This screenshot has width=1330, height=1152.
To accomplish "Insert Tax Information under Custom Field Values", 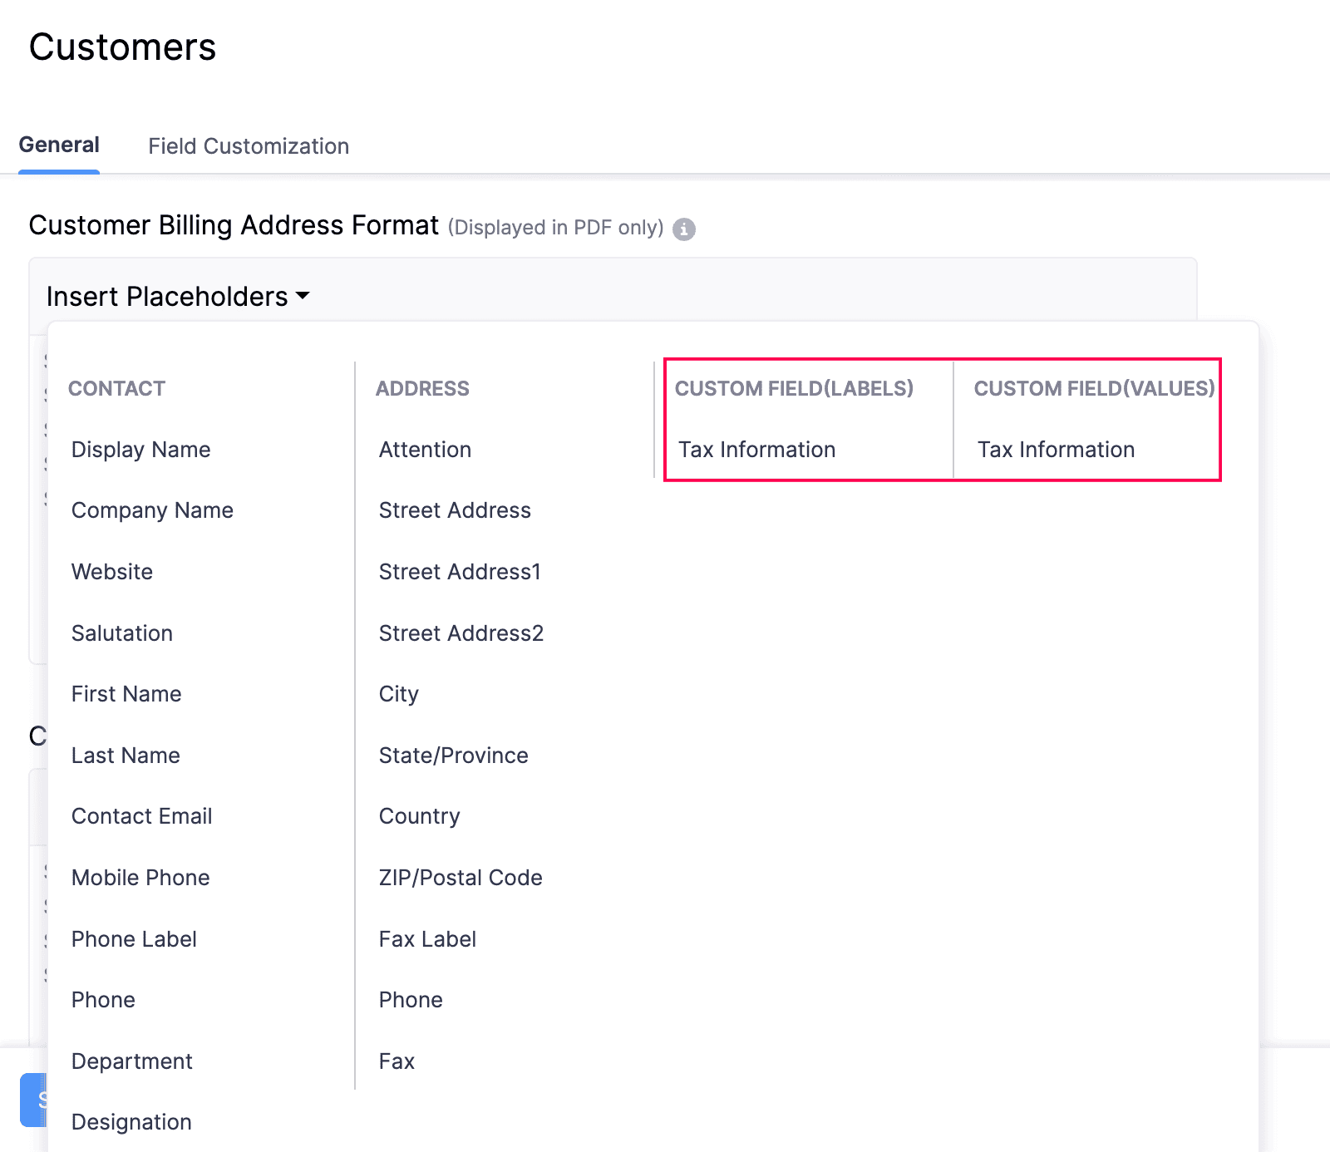I will tap(1056, 449).
